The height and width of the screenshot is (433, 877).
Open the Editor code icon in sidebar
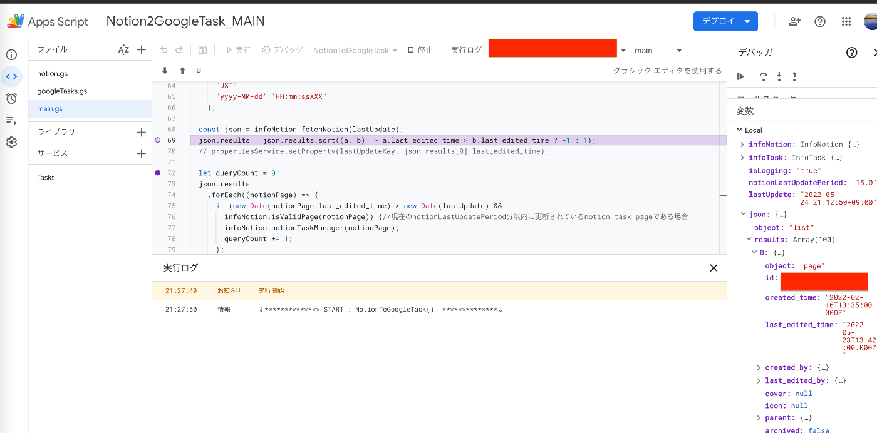(11, 76)
